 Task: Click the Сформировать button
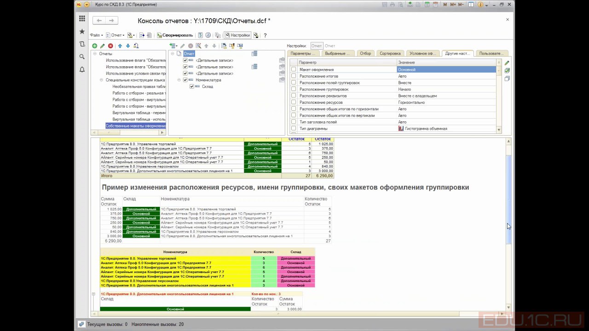click(x=175, y=35)
